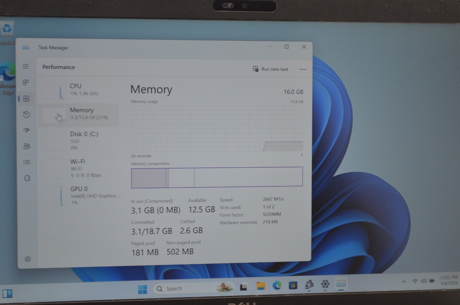The image size is (460, 305).
Task: Select the Performance page icon in sidebar
Action: 26,99
